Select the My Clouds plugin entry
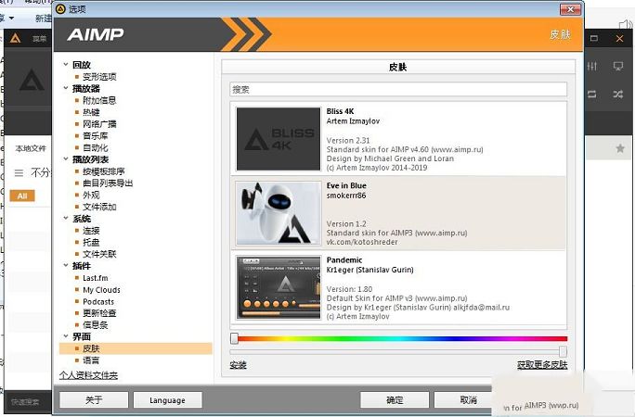Viewport: 635px width, 417px height. [x=101, y=290]
